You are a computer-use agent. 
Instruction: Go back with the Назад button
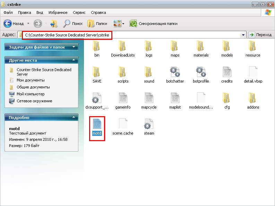point(14,24)
